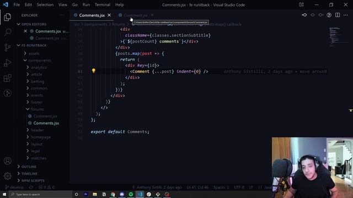Open the File menu

point(17,4)
